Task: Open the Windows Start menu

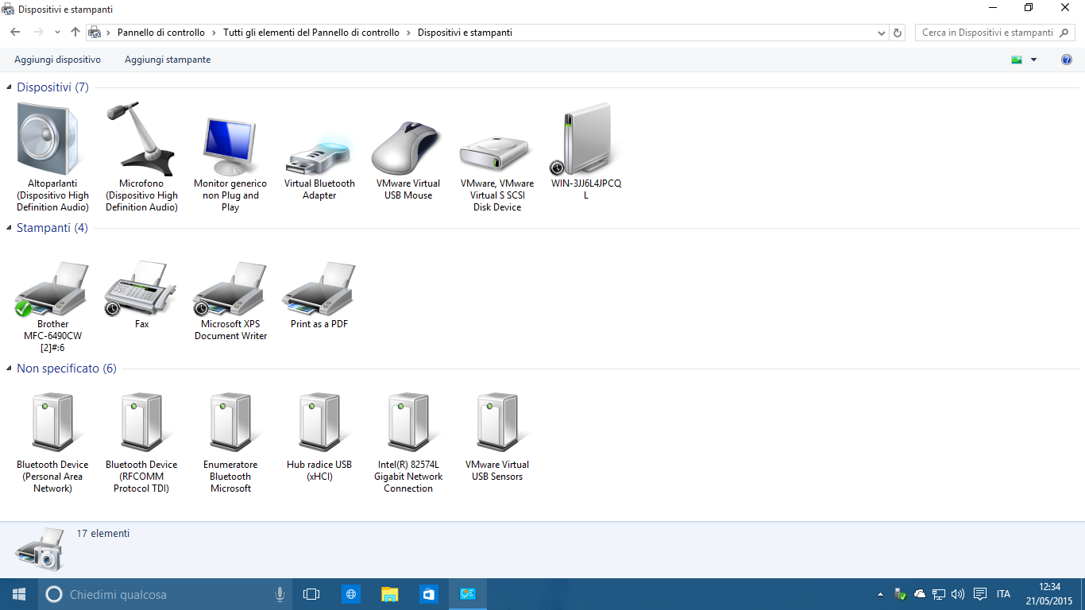Action: click(19, 594)
